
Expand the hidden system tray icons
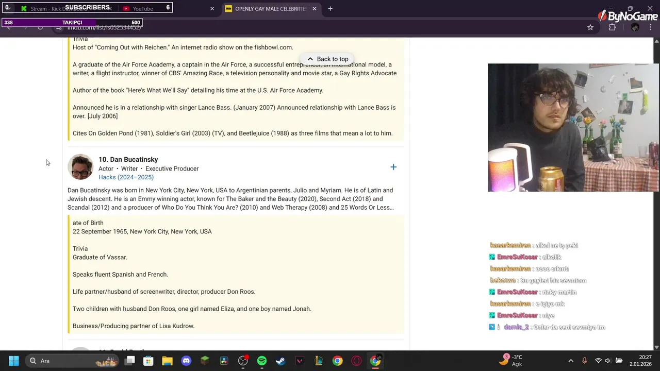571,361
